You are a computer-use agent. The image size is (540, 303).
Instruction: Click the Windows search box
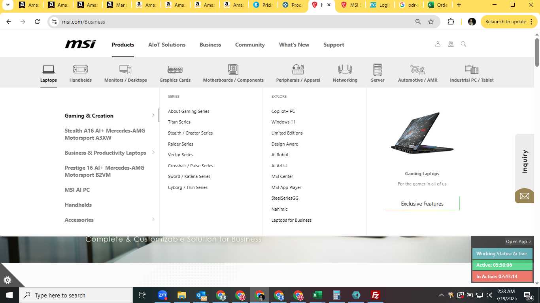click(76, 295)
